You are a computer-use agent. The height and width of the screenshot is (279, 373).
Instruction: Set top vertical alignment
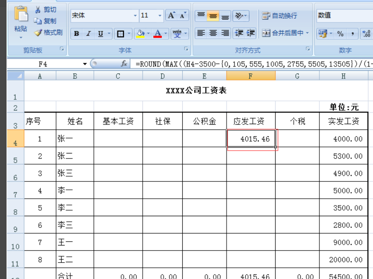point(201,16)
